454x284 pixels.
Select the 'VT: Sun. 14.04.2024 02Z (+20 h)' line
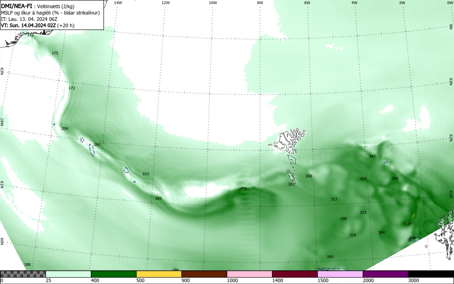pos(38,25)
